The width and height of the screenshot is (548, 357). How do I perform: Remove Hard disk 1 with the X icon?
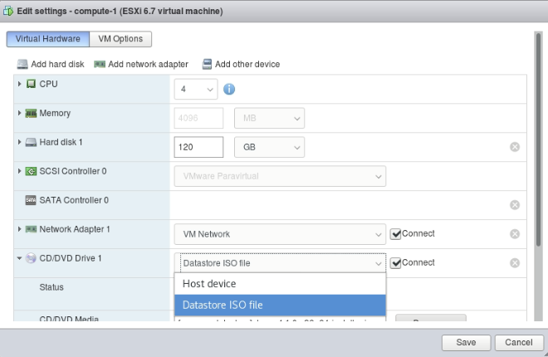515,147
